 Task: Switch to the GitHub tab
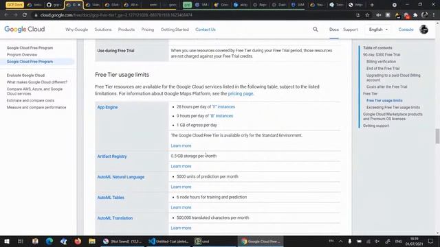[54, 5]
